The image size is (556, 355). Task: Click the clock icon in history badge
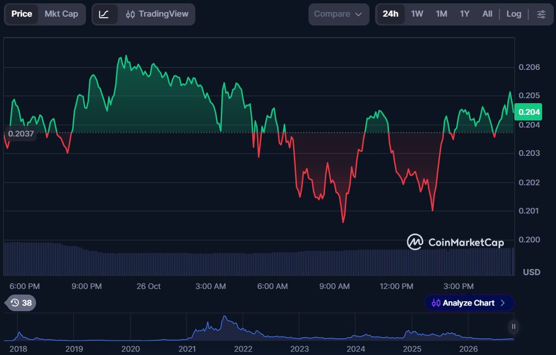coord(14,302)
